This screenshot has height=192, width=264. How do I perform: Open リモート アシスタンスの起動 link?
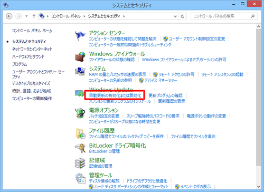pos(222,74)
